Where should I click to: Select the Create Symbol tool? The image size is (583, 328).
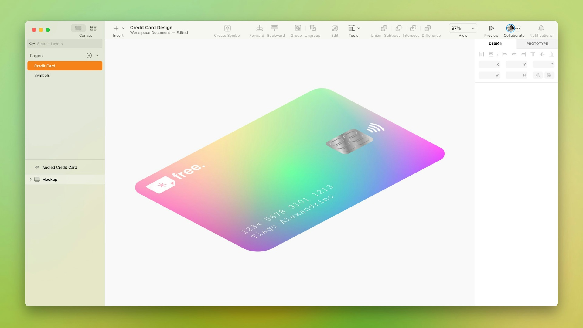click(x=227, y=28)
